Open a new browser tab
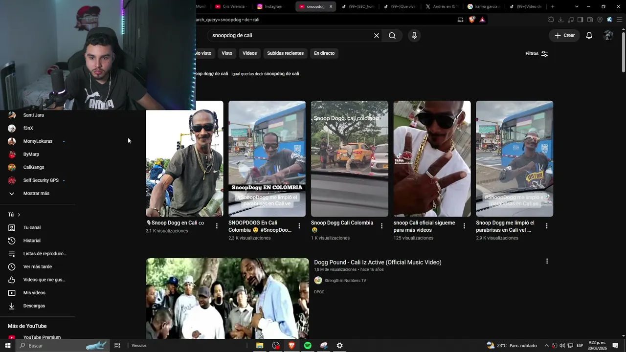This screenshot has height=352, width=626. [x=553, y=7]
